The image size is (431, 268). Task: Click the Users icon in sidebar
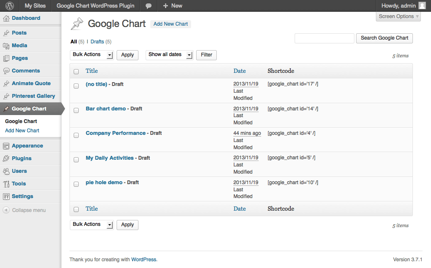point(6,172)
